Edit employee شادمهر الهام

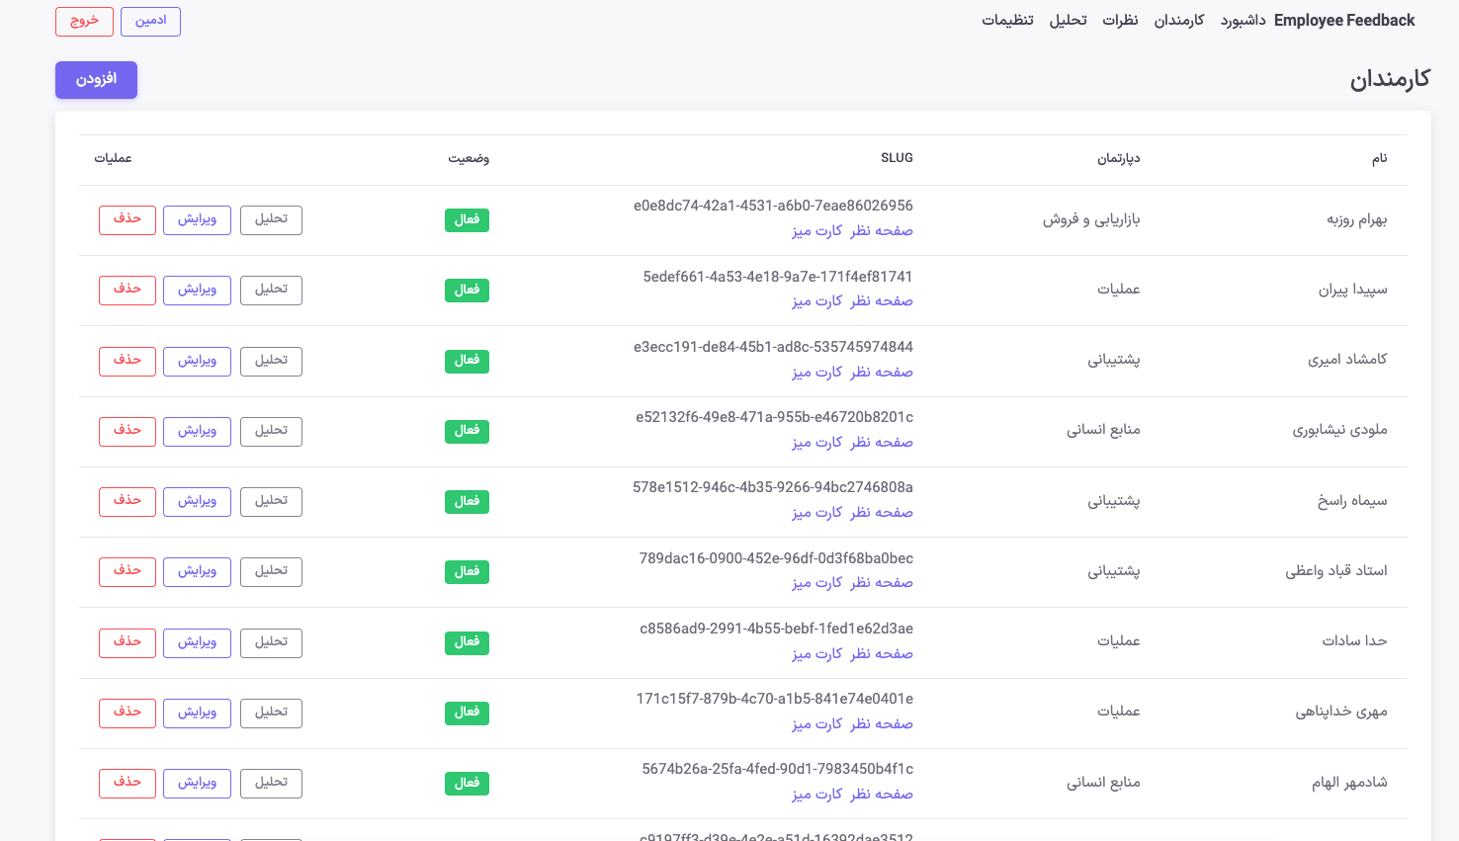(197, 783)
